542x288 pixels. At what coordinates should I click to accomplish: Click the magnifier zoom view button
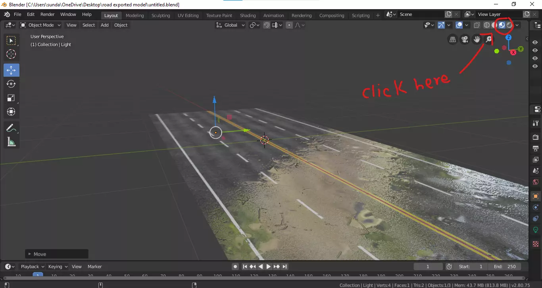pyautogui.click(x=489, y=39)
